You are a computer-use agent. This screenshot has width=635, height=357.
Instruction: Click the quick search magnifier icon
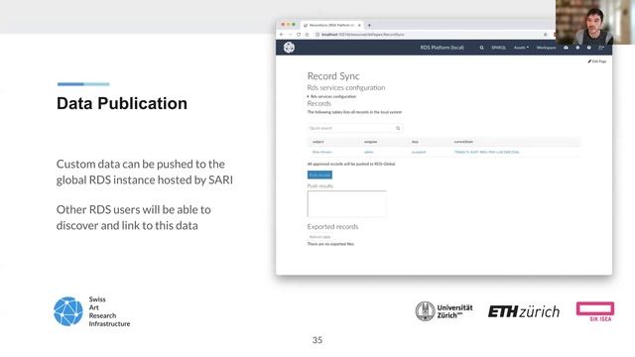tap(398, 128)
